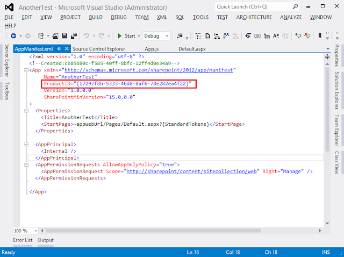Switch to the Source Control Explorer tab
The width and height of the screenshot is (344, 257).
[99, 49]
